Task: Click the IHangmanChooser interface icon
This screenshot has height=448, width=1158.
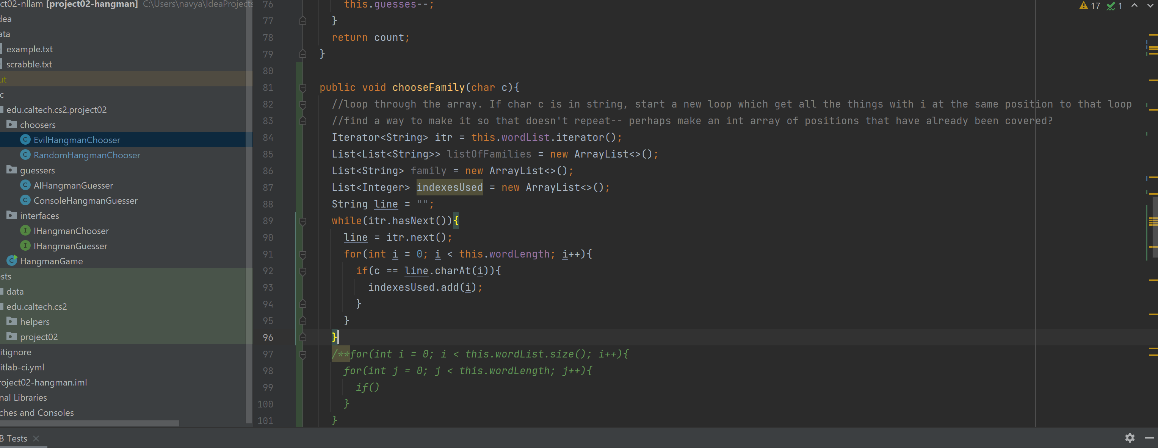Action: [x=26, y=231]
